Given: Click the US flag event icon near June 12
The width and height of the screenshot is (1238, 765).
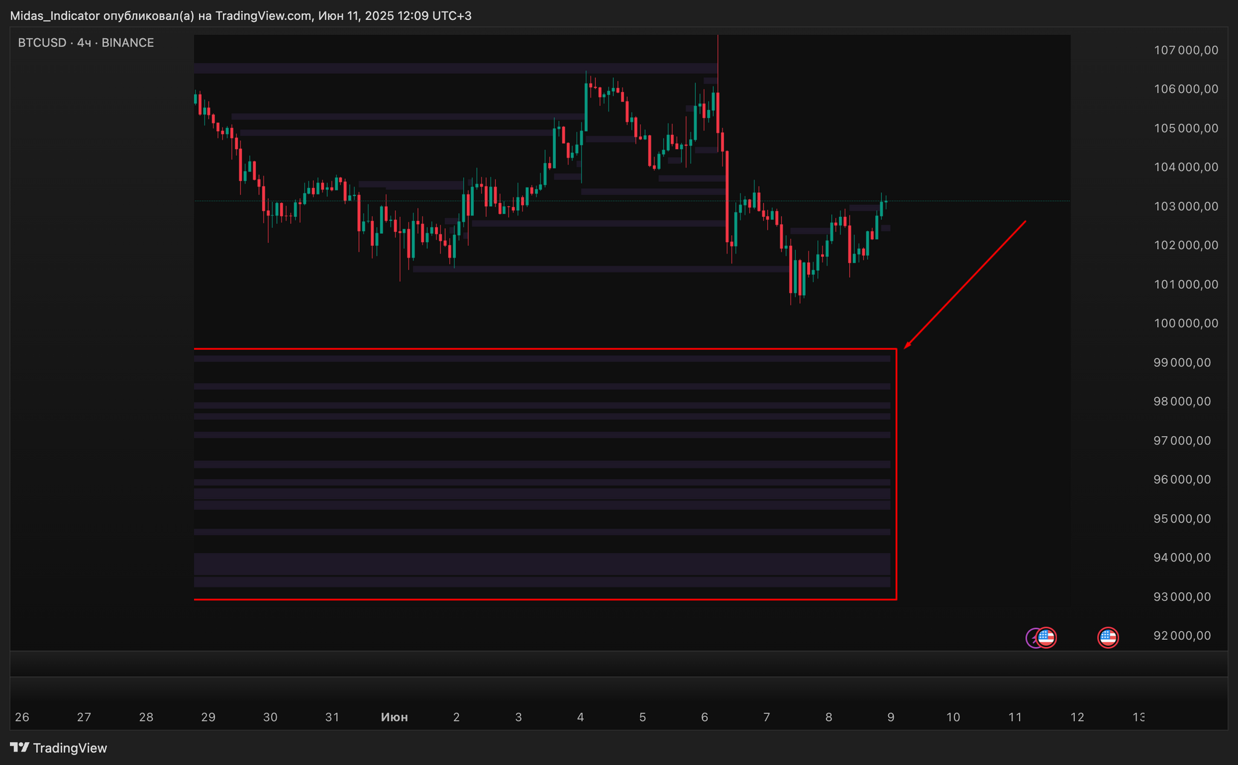Looking at the screenshot, I should point(1108,637).
